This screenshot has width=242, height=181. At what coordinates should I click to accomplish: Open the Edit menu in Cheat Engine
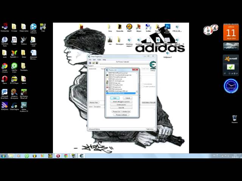click(x=94, y=60)
